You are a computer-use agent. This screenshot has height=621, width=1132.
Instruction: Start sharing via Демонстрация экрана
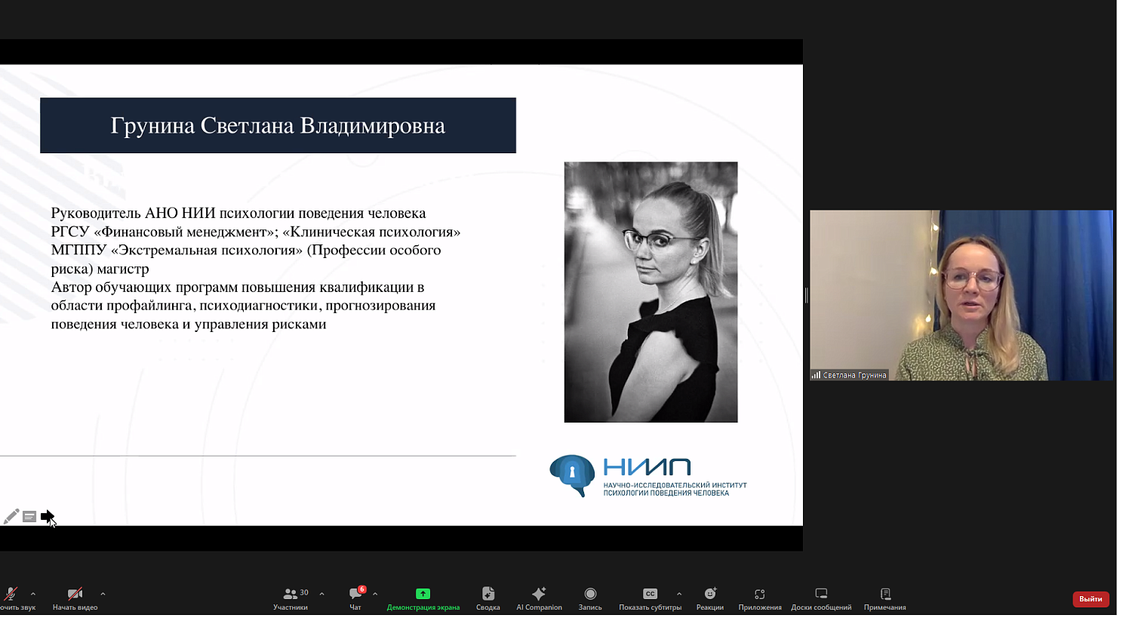pyautogui.click(x=423, y=597)
